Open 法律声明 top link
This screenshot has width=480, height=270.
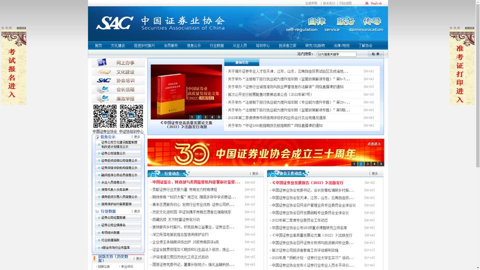311,3
